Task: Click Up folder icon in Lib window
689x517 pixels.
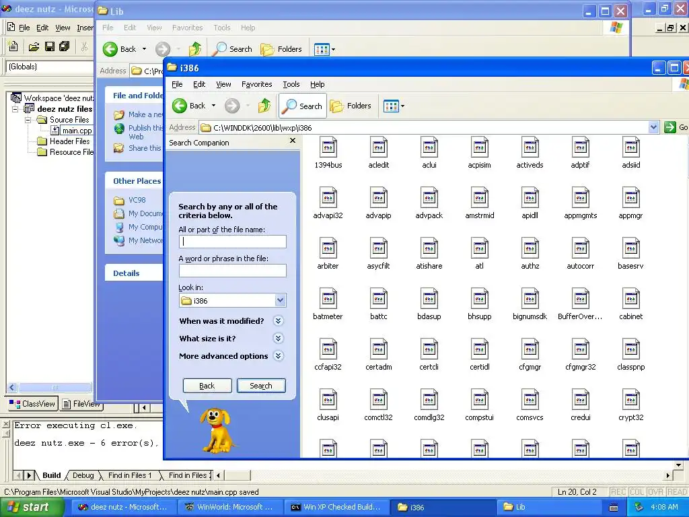Action: [x=194, y=48]
